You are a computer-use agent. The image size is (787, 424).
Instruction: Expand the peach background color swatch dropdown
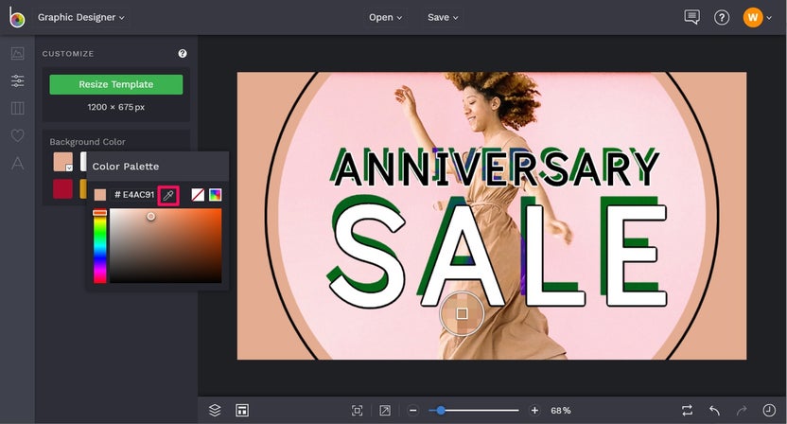coord(69,168)
